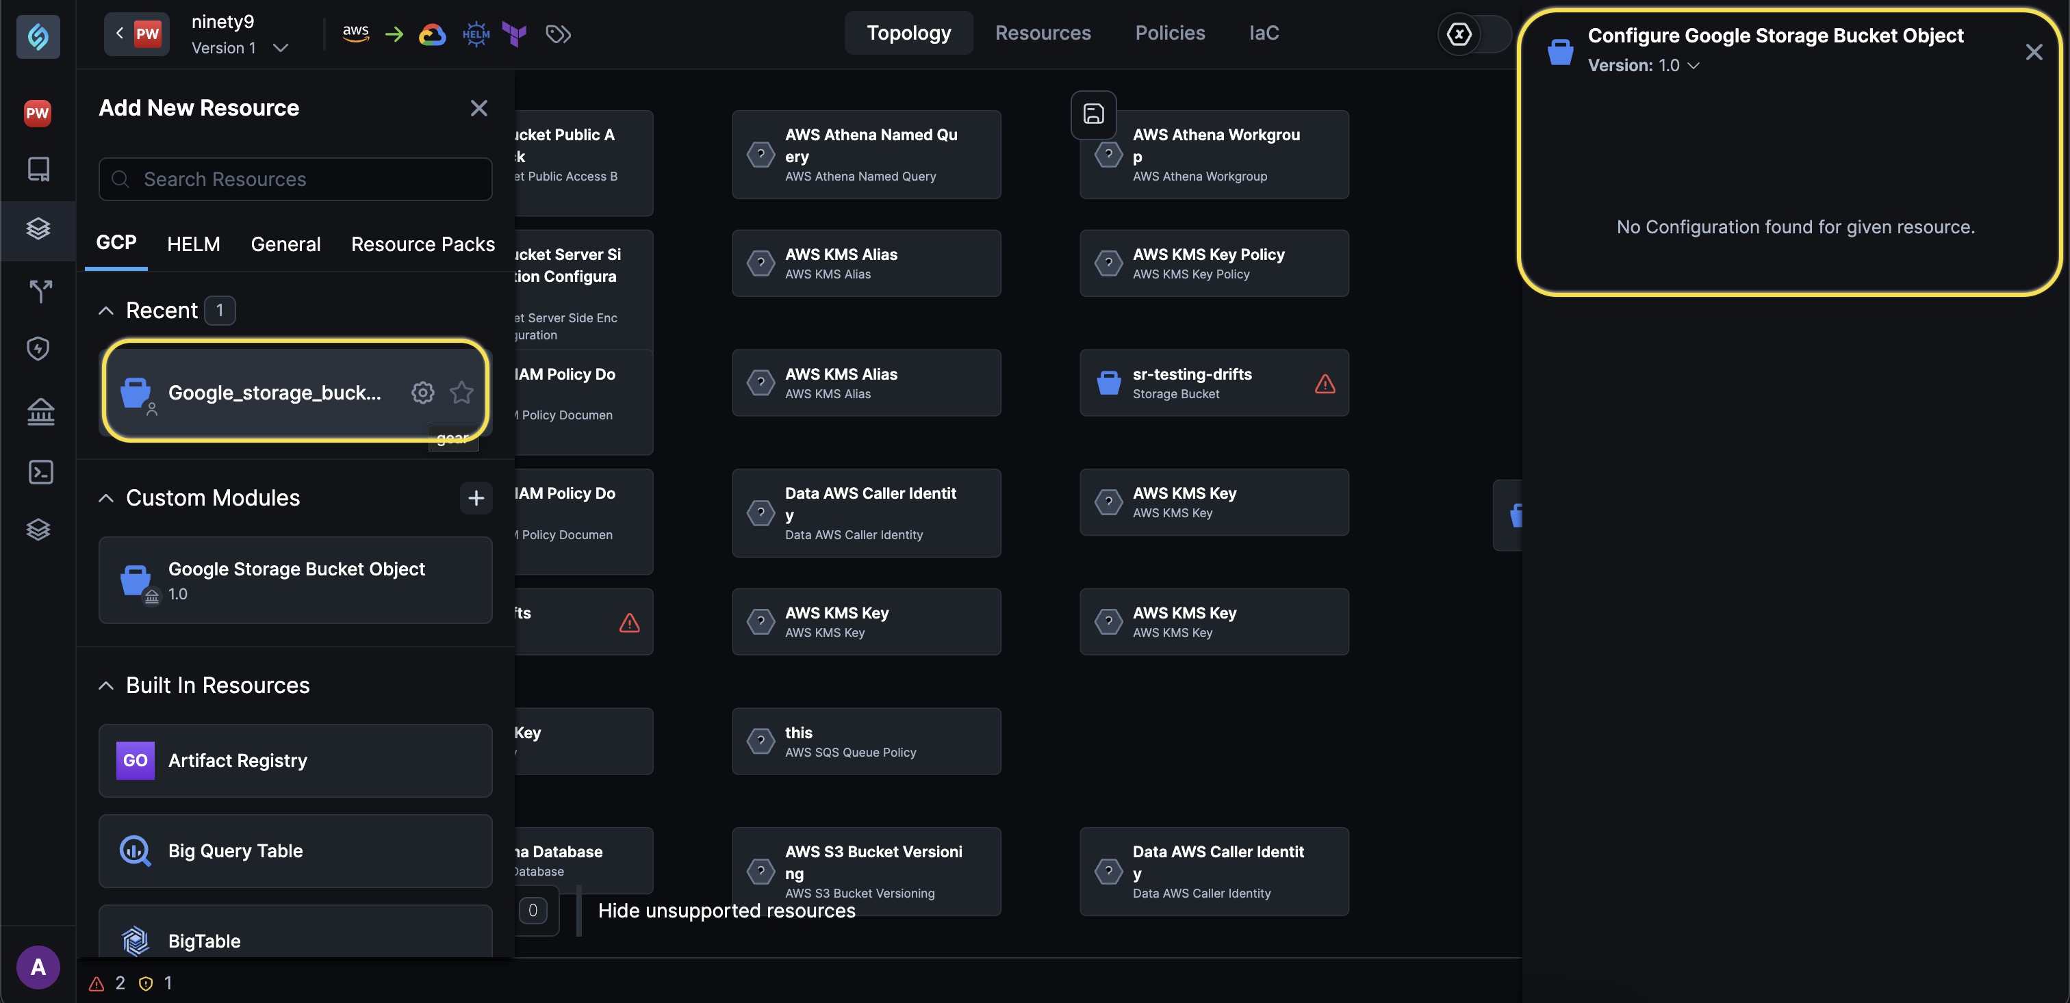The image size is (2070, 1003).
Task: Select the 'this' AWS SQS Queue Policy node
Action: click(x=866, y=741)
